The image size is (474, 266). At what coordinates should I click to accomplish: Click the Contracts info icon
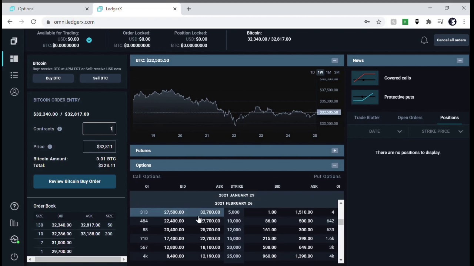(x=60, y=129)
